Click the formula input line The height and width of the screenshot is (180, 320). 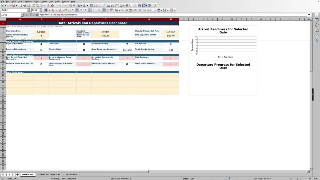coord(173,15)
